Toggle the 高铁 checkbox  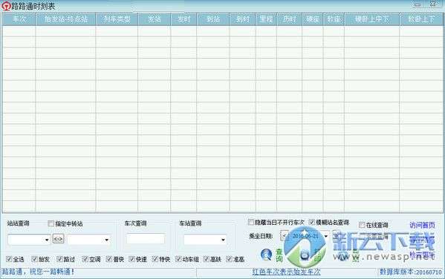coord(207,259)
